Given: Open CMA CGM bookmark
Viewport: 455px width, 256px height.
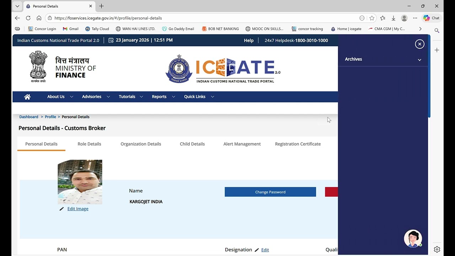Looking at the screenshot, I should pyautogui.click(x=386, y=29).
